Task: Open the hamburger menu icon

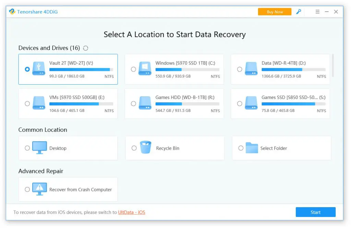Action: coord(317,12)
